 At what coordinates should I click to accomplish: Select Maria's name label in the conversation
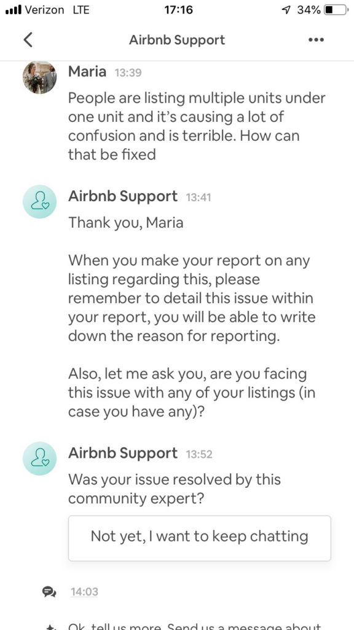[x=87, y=71]
